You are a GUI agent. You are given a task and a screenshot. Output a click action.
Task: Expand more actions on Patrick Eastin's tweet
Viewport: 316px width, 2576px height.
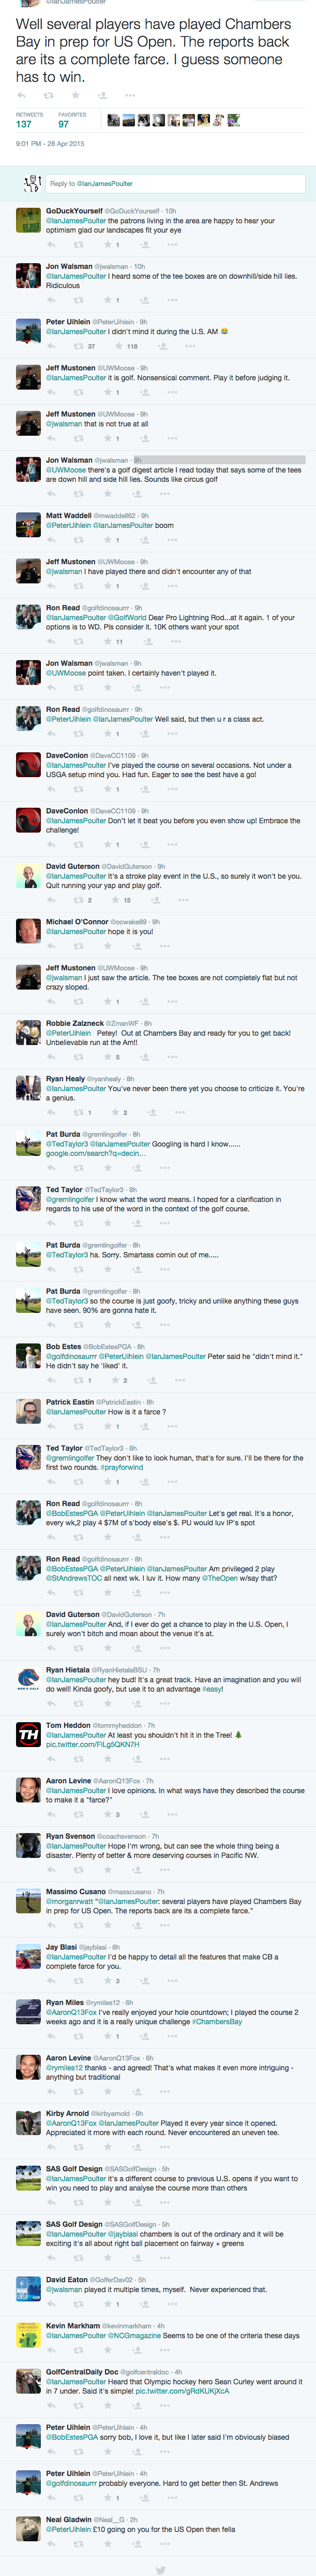(x=172, y=1426)
